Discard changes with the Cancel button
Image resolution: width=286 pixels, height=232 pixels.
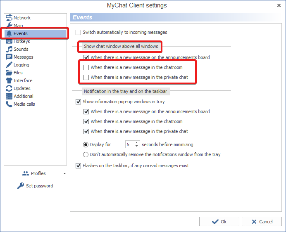click(262, 221)
